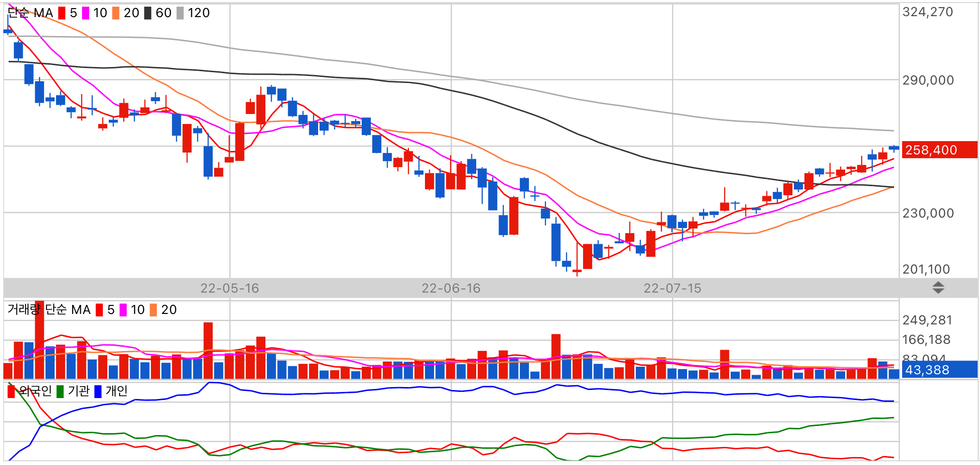This screenshot has width=980, height=465.
Task: Click the orange MA 20 price legend swatch
Action: [116, 13]
